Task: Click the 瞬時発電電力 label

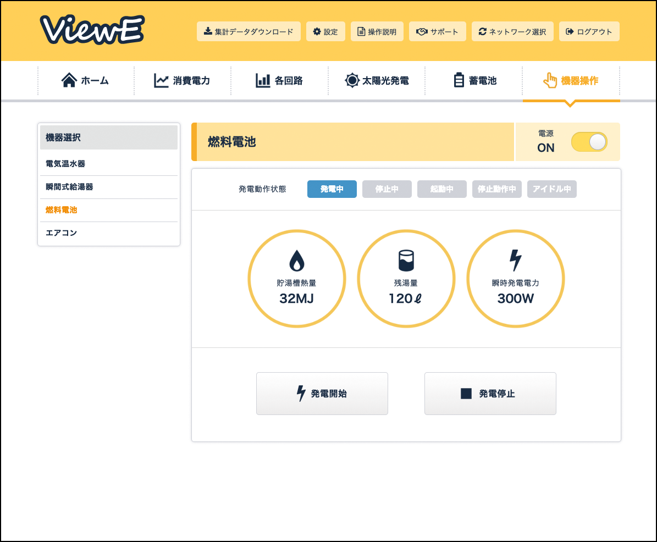Action: coord(515,283)
